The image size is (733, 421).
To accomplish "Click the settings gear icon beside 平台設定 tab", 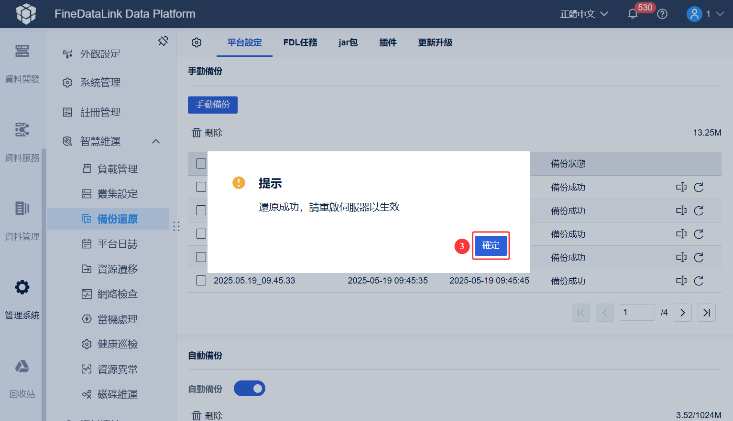I will pos(197,42).
